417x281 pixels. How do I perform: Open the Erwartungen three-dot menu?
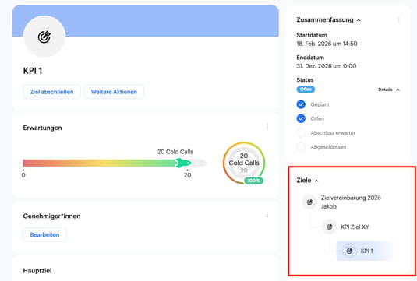[x=267, y=127]
